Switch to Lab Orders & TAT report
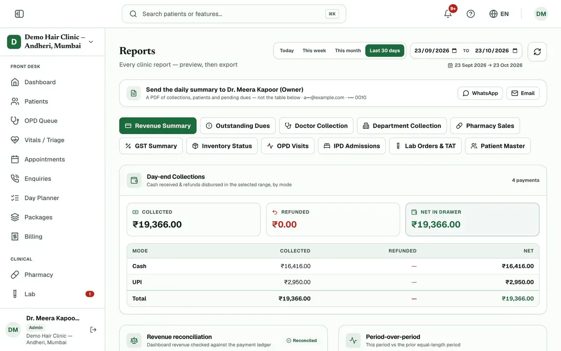 point(425,146)
